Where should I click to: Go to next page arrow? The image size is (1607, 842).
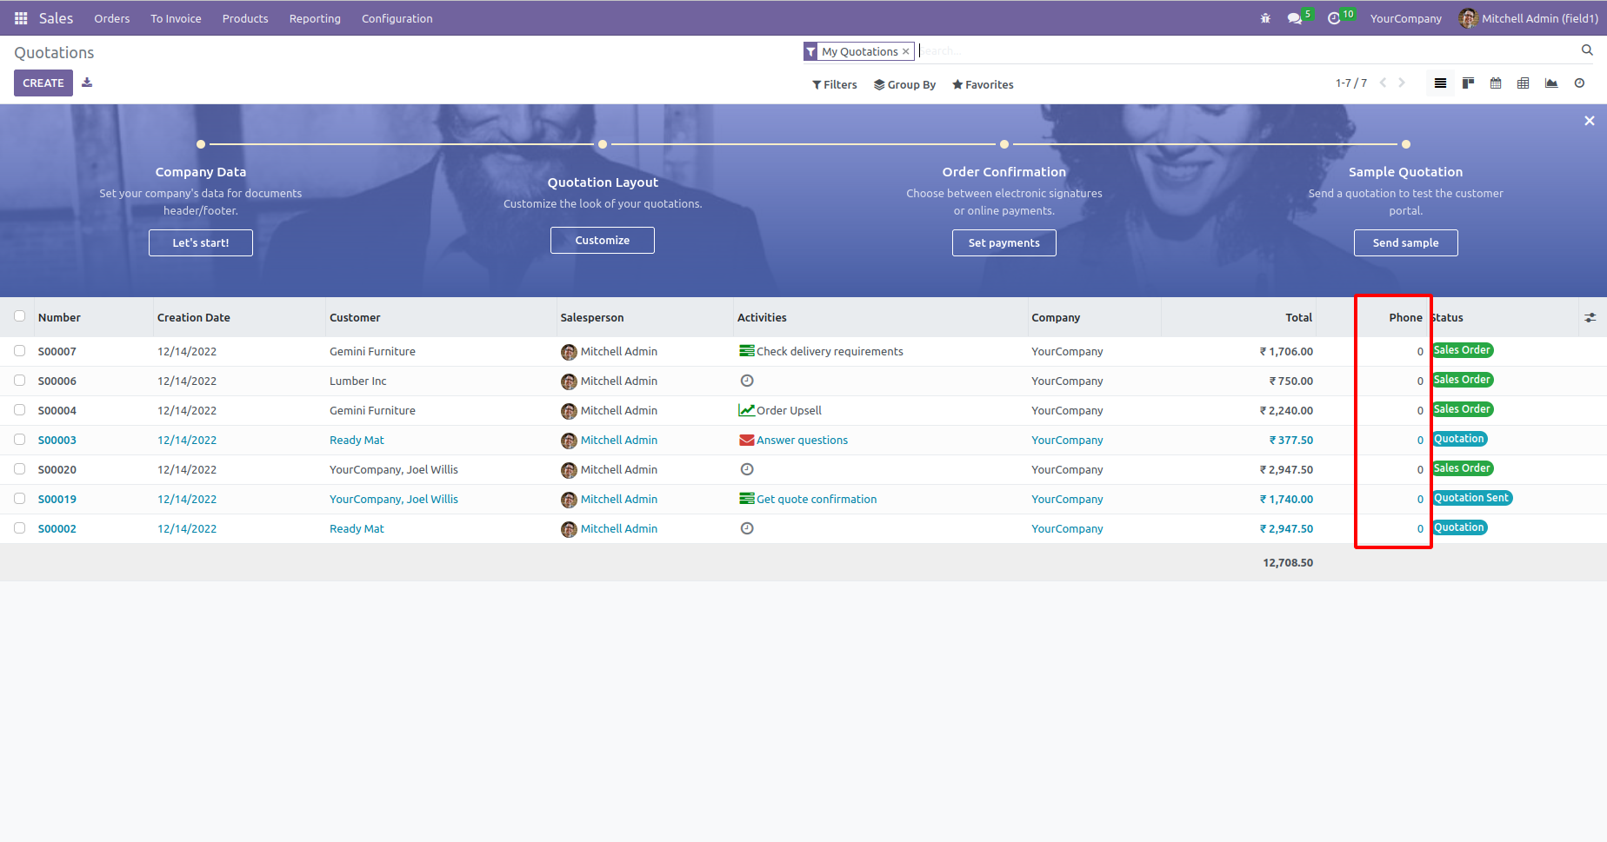click(x=1402, y=83)
